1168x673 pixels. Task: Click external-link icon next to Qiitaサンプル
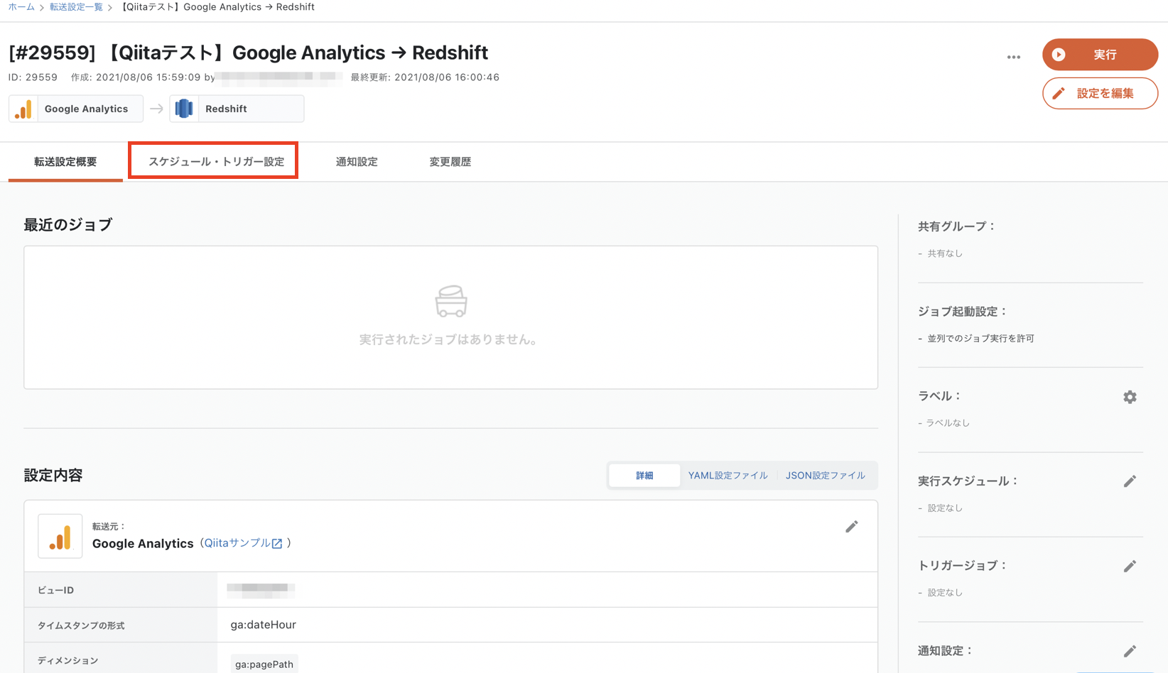pyautogui.click(x=277, y=544)
